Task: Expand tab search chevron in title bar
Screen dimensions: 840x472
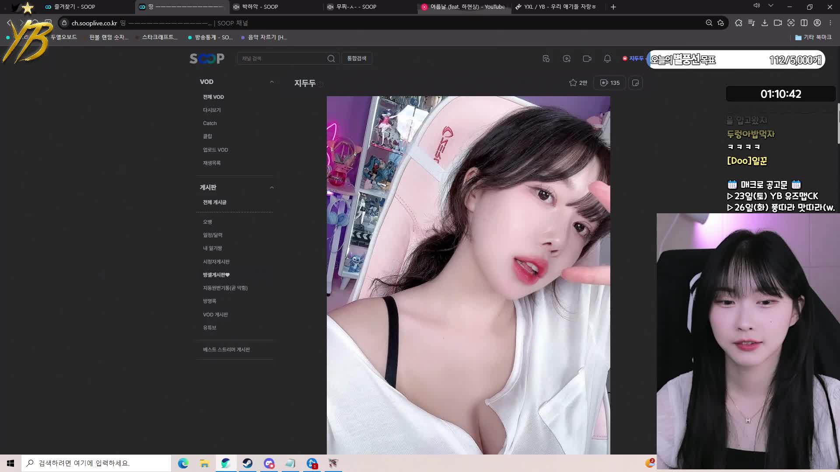Action: [x=771, y=6]
